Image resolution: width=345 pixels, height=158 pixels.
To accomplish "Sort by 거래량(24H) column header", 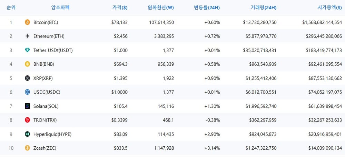I will pyautogui.click(x=263, y=8).
